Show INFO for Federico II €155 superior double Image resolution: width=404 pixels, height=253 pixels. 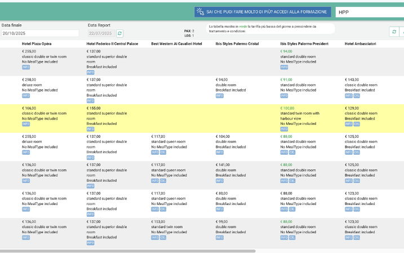(90, 129)
